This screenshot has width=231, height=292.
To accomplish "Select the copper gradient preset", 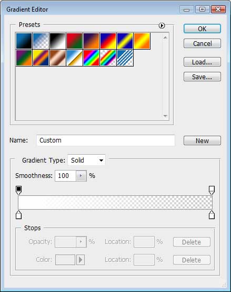I will (x=57, y=58).
